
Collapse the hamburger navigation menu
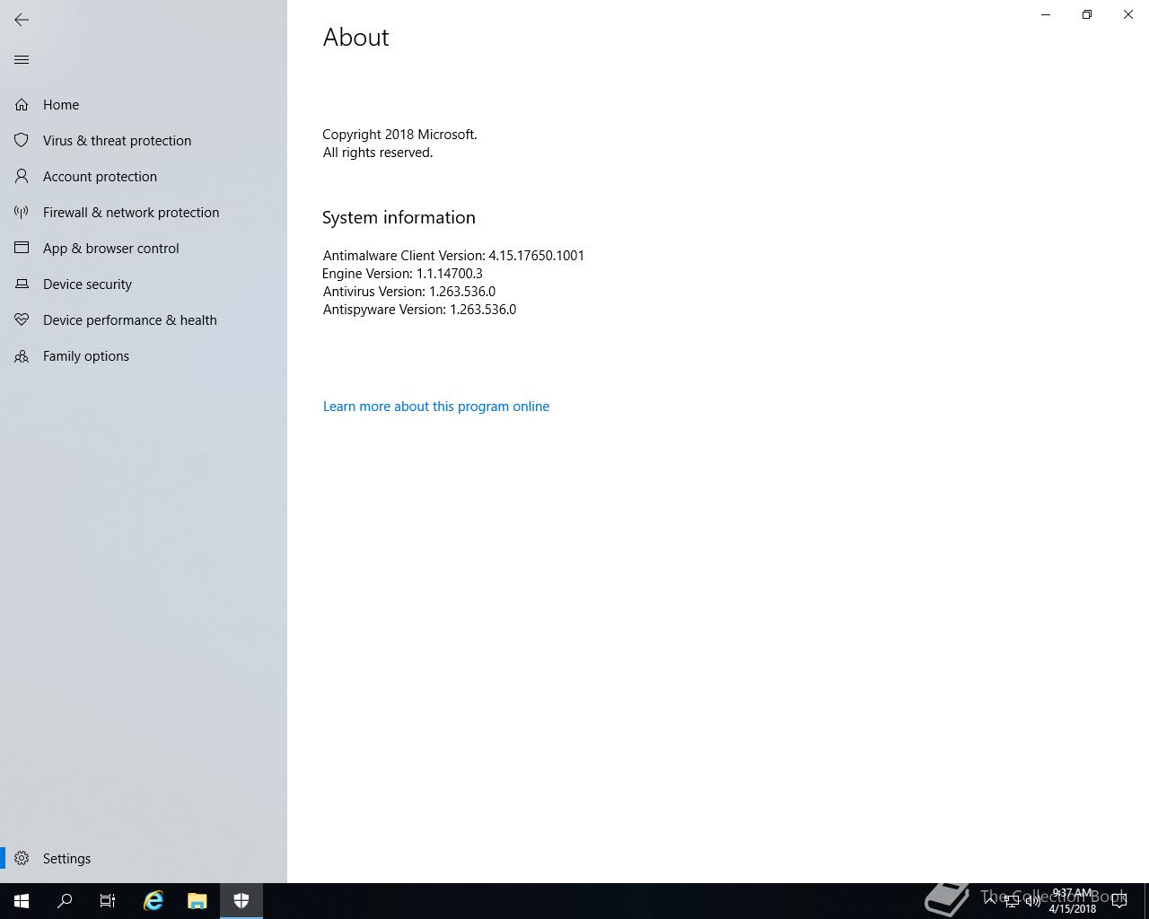tap(22, 60)
